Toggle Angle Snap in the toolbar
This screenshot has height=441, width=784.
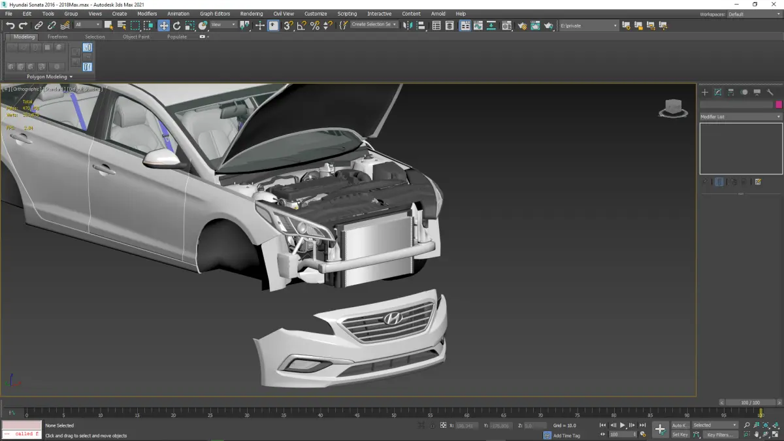tap(301, 25)
